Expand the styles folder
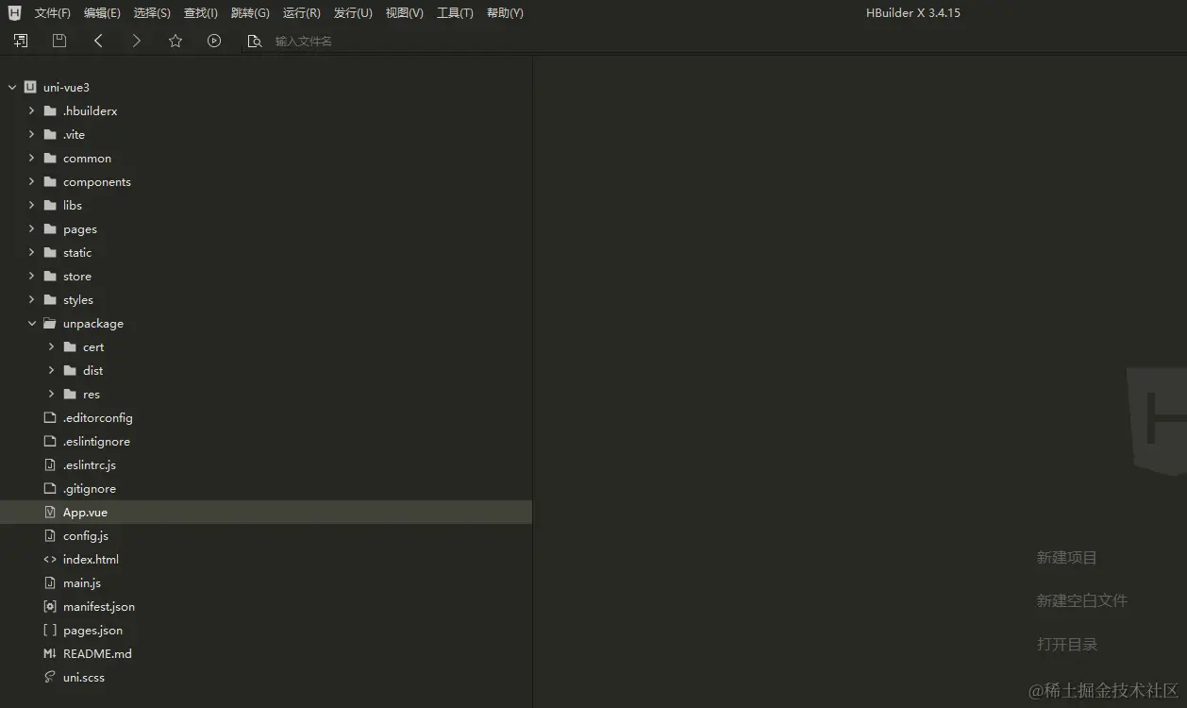Screen dimensions: 1187x708 click(x=31, y=299)
